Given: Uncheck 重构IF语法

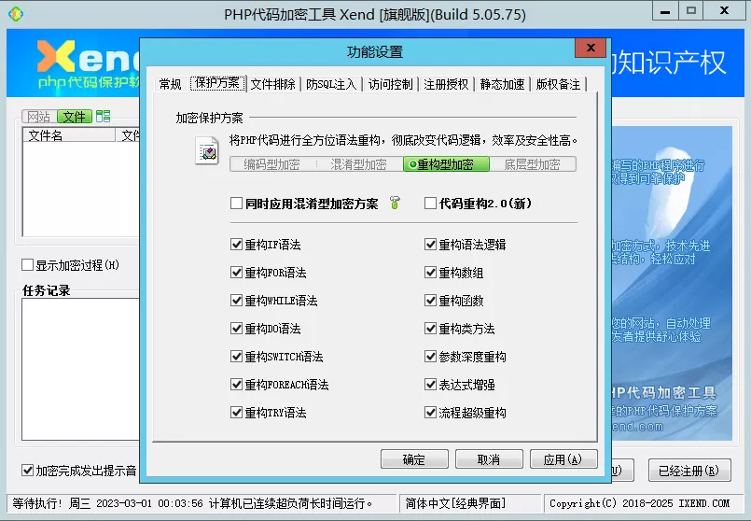Looking at the screenshot, I should [x=236, y=245].
